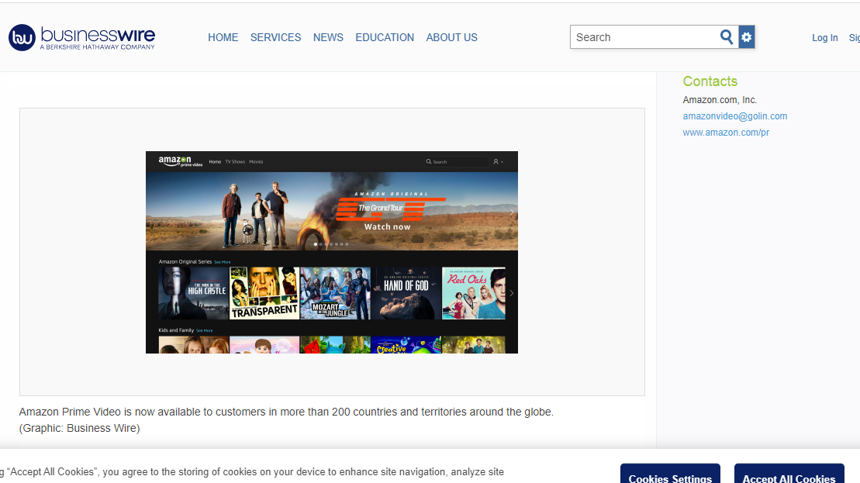The height and width of the screenshot is (483, 860).
Task: Click the Transparent show poster
Action: point(264,293)
